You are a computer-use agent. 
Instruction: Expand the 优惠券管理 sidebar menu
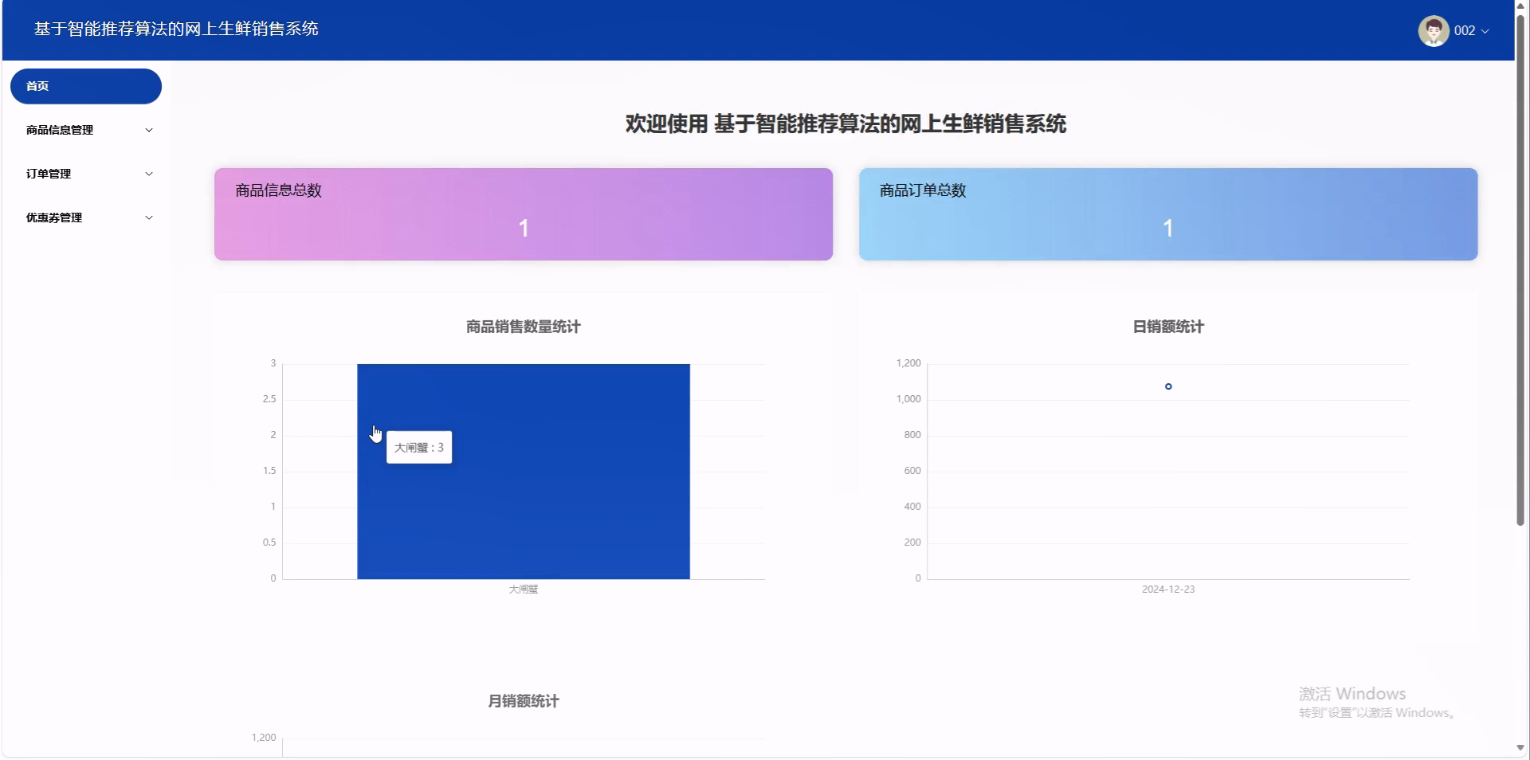click(86, 217)
